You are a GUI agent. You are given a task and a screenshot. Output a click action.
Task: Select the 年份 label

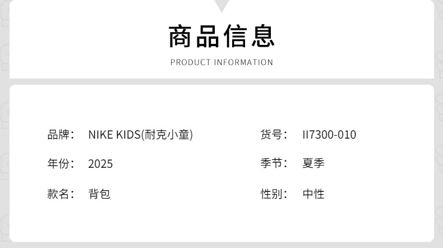coord(61,164)
